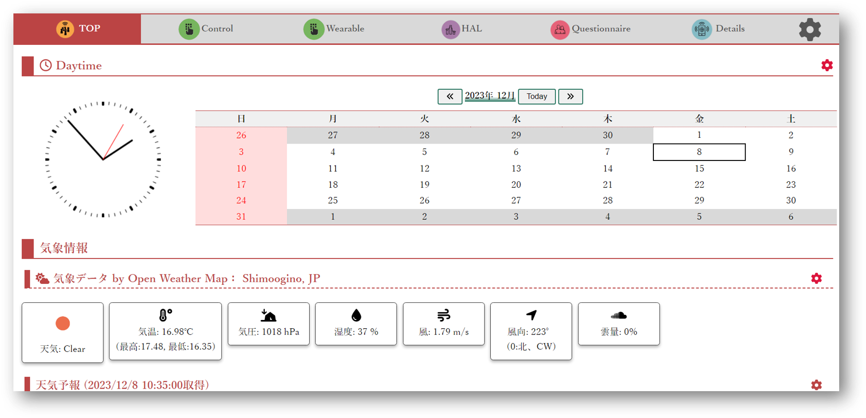Screen dimensions: 866x418
Task: Click the weather cloud-sun icon beside 気象データ
Action: click(42, 279)
